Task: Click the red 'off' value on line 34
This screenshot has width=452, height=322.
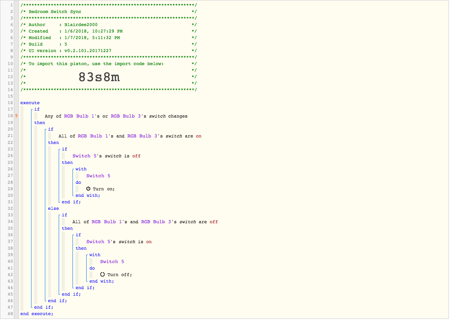Action: 214,222
